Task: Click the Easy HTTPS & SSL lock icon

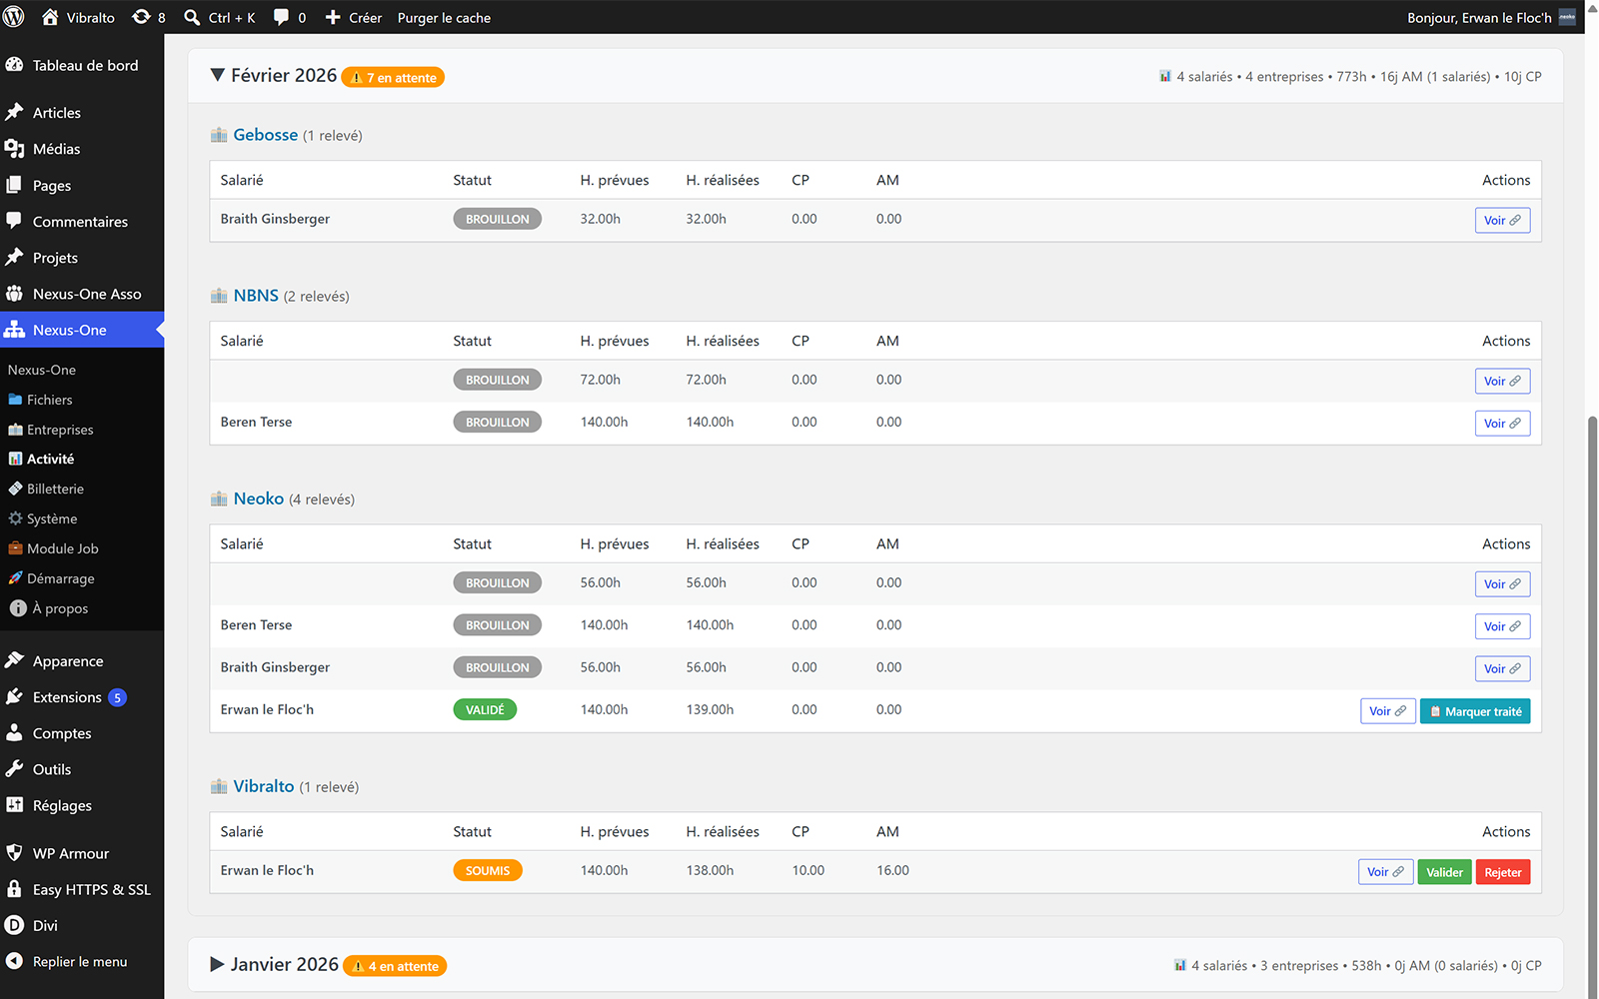Action: [x=14, y=889]
